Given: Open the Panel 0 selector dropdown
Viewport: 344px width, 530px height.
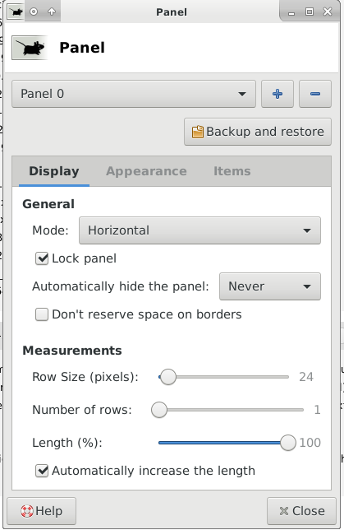Looking at the screenshot, I should coord(134,94).
